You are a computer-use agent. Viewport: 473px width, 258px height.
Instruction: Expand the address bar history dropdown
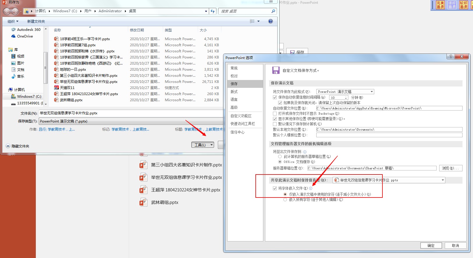206,11
